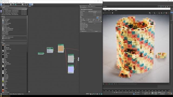This screenshot has width=173, height=97.
Task: Click the Delete Selected trash icon
Action: (11, 5)
